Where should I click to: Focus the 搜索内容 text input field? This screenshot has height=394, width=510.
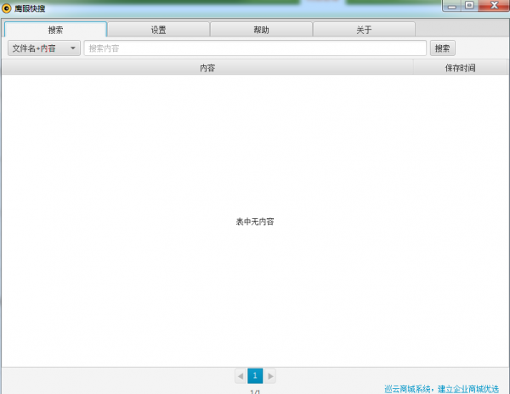(255, 48)
